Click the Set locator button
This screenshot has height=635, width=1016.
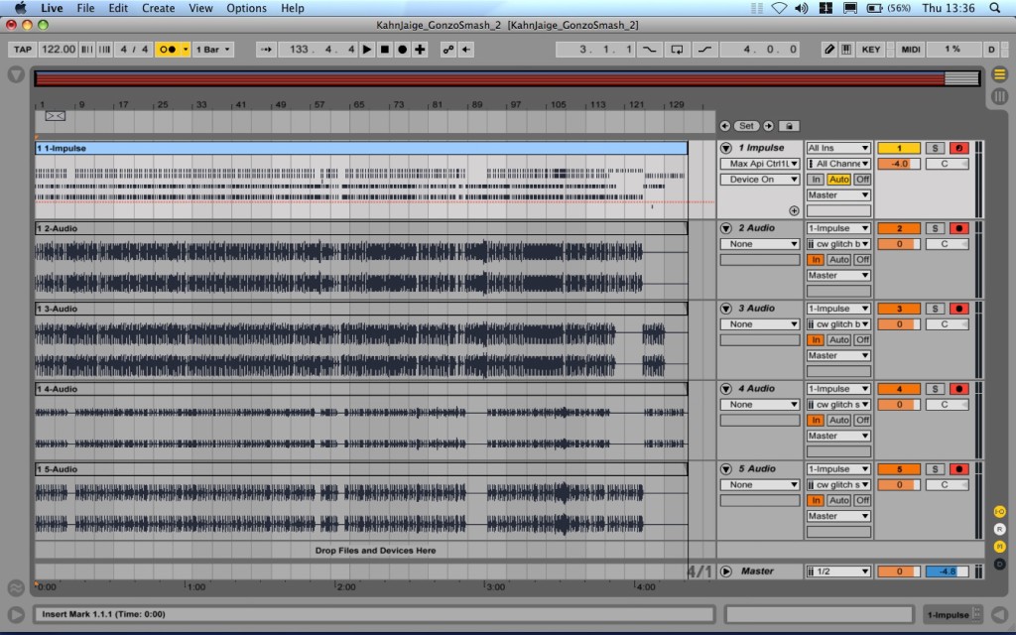click(746, 126)
